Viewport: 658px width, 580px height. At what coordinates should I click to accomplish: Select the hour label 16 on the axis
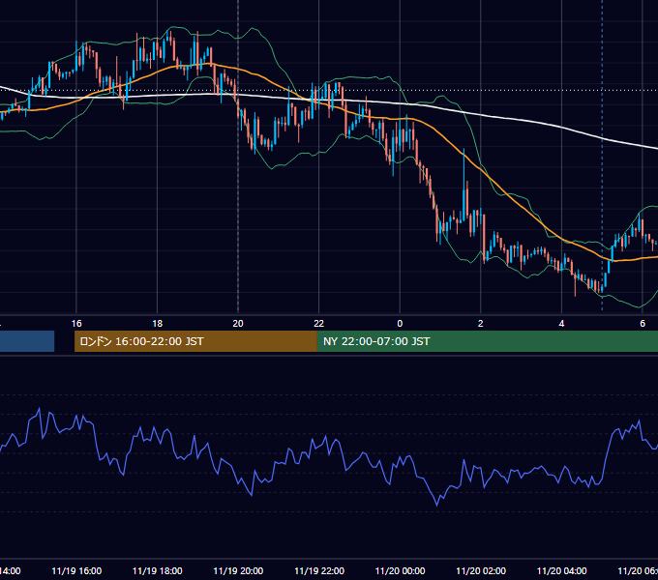click(x=76, y=324)
